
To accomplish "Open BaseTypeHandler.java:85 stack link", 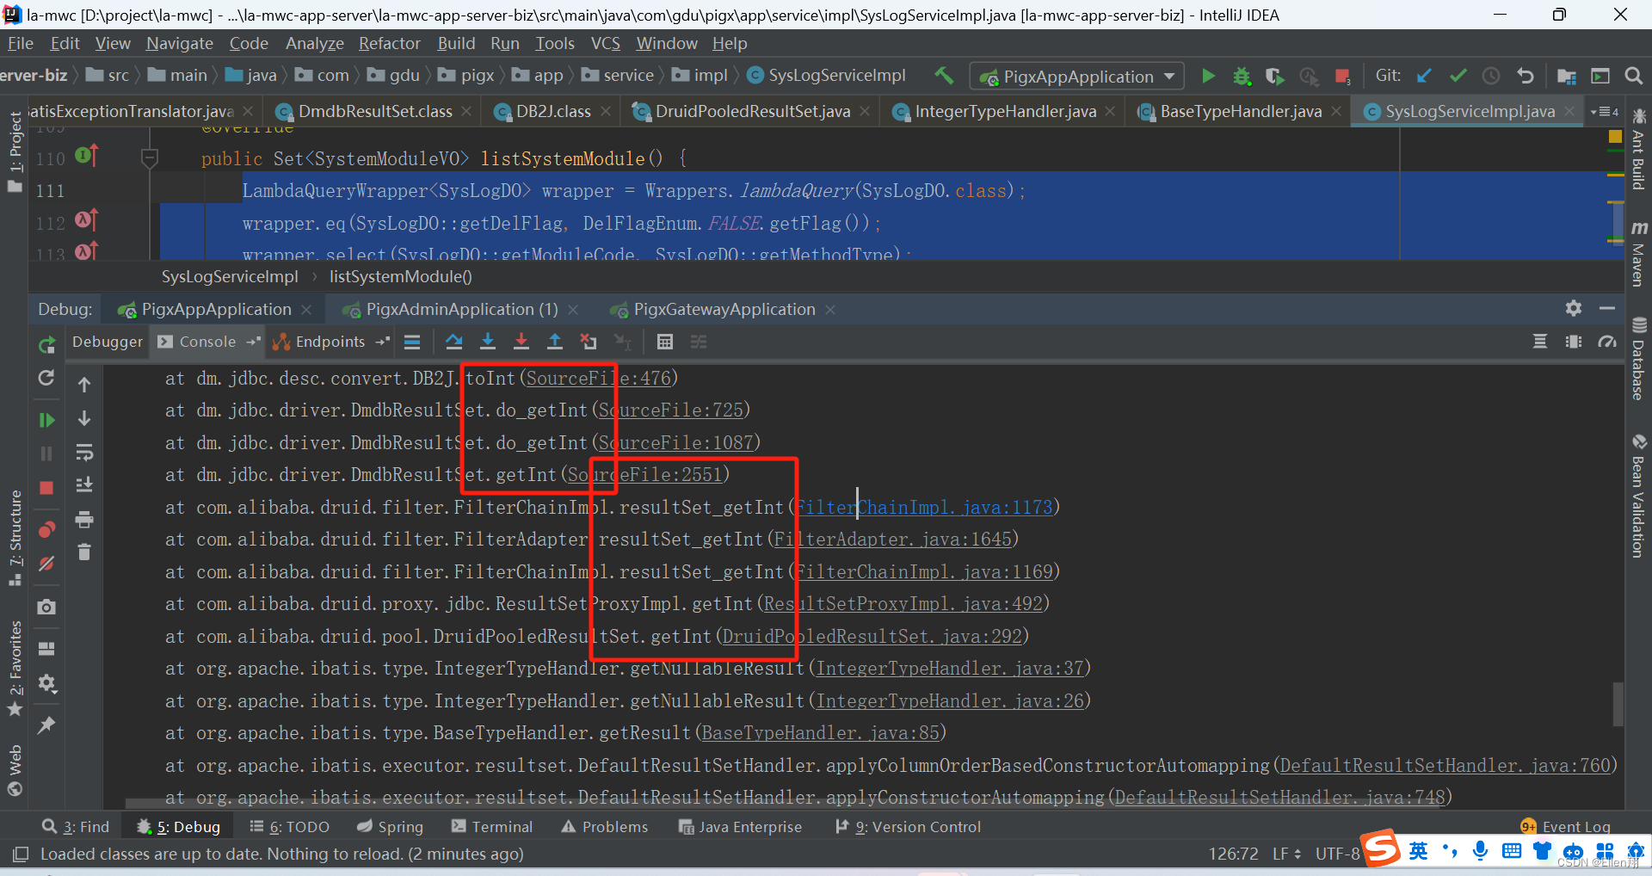I will point(820,732).
